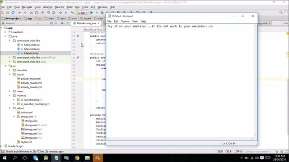Click the Cut scissors icon
289x162 pixels.
pyautogui.click(x=32, y=13)
